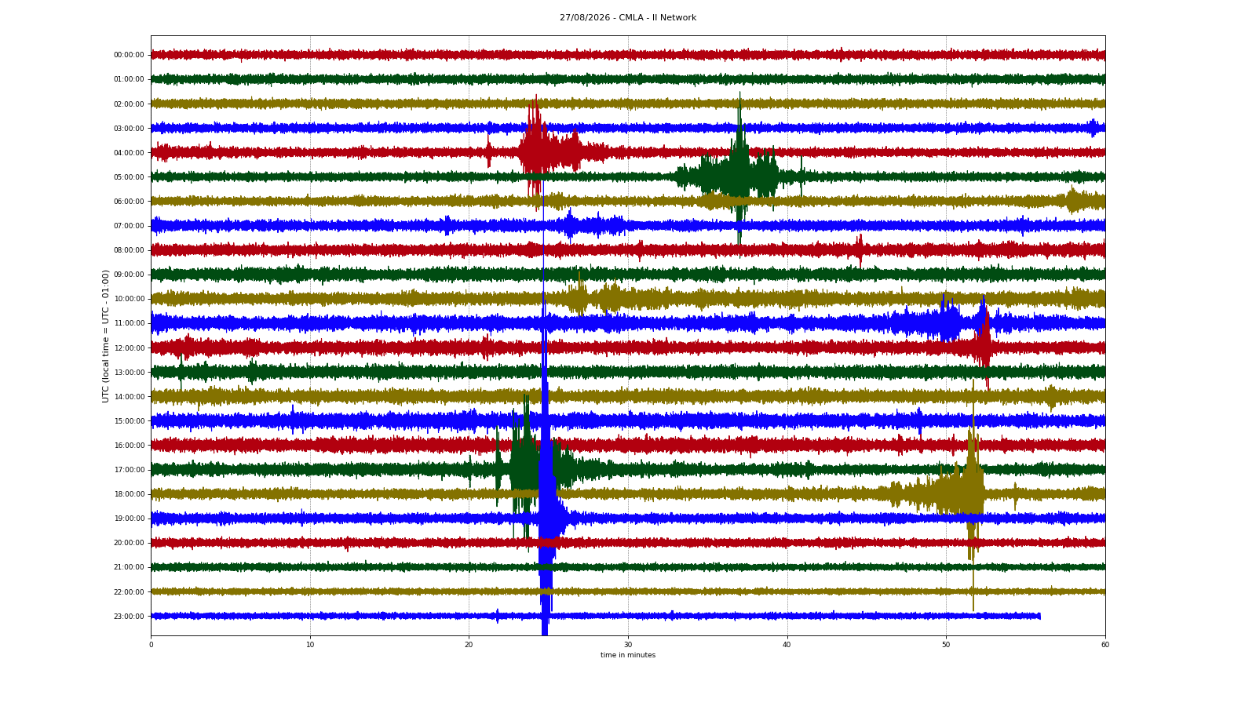The height and width of the screenshot is (706, 1256).
Task: Select the "time in minutes" x-axis label
Action: (x=628, y=655)
